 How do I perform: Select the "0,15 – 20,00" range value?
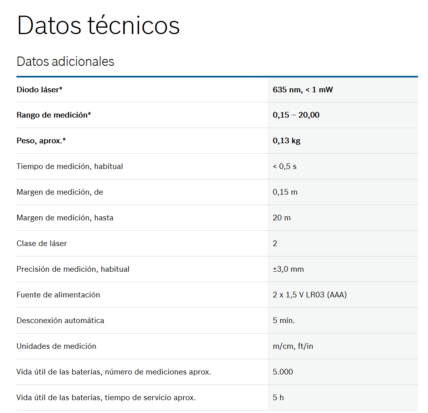point(296,115)
